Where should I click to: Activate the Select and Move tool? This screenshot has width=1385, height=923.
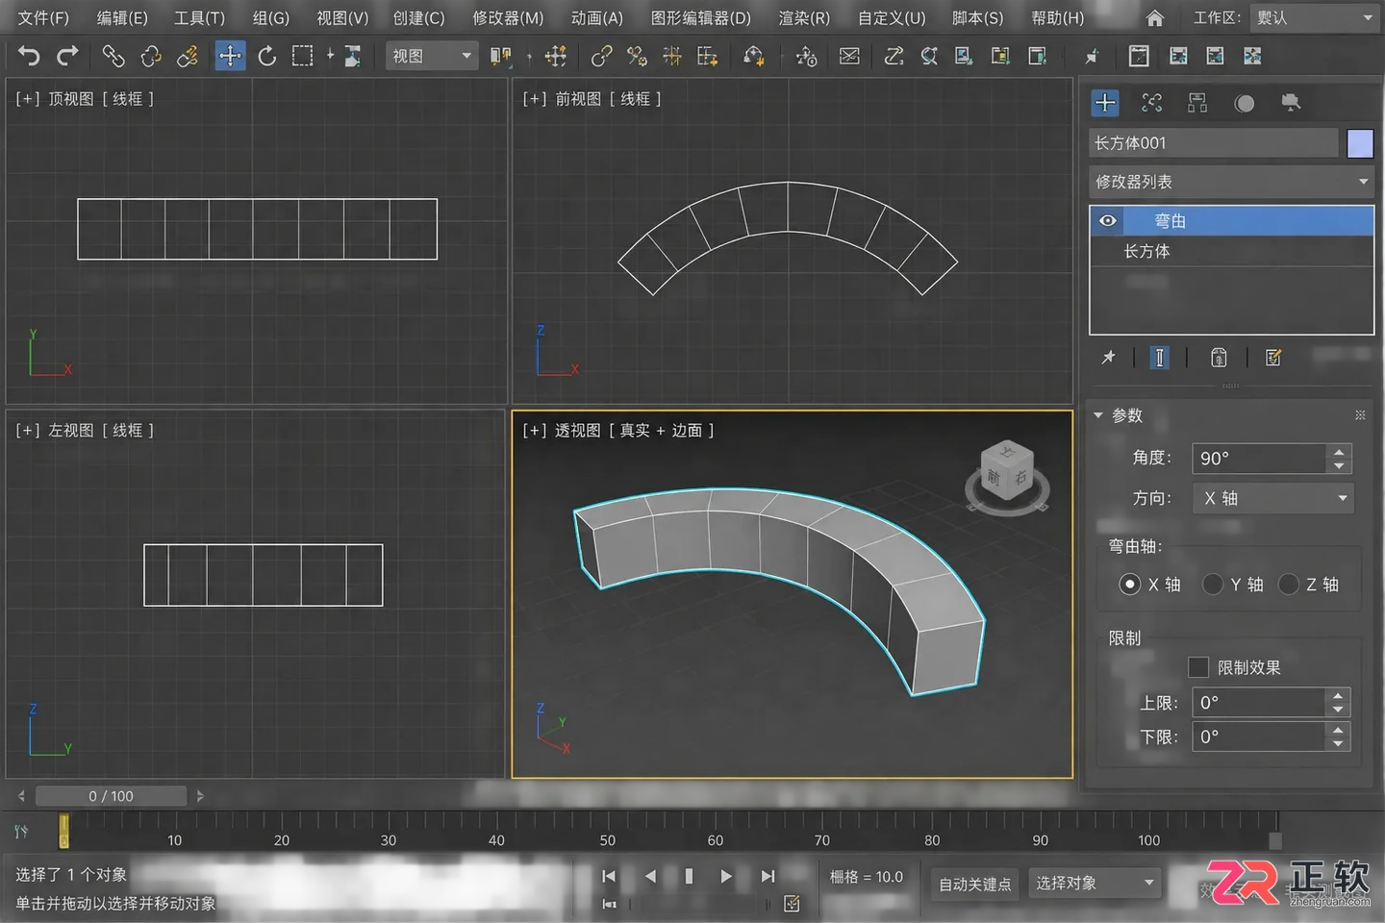(230, 57)
